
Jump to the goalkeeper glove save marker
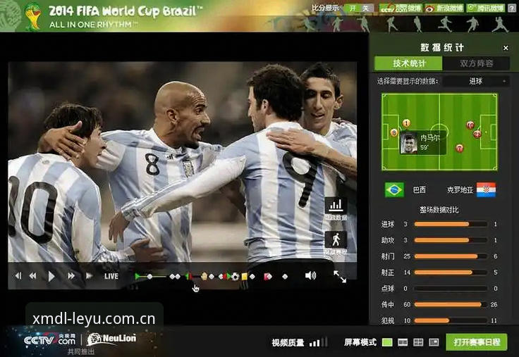[x=204, y=276]
